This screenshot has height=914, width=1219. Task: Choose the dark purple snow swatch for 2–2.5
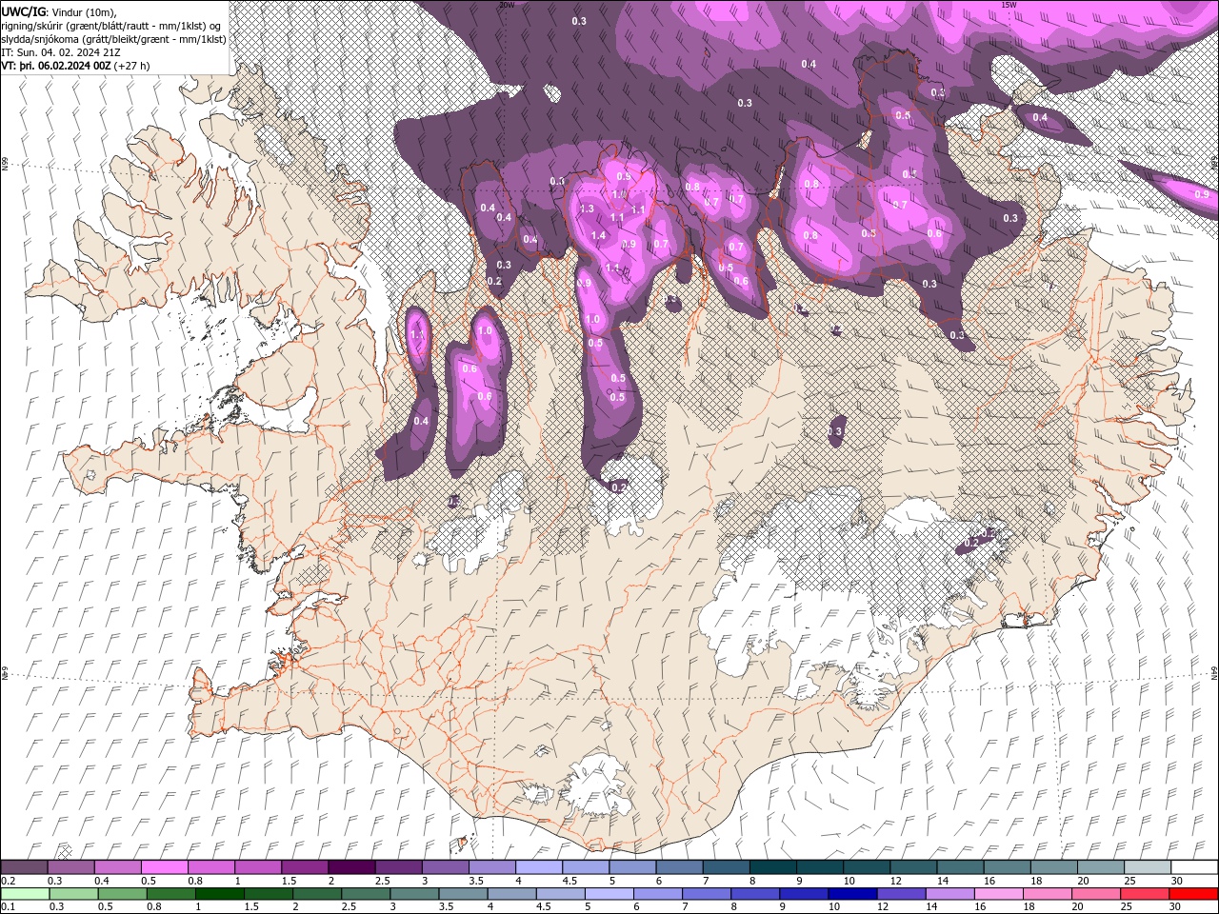click(x=351, y=867)
